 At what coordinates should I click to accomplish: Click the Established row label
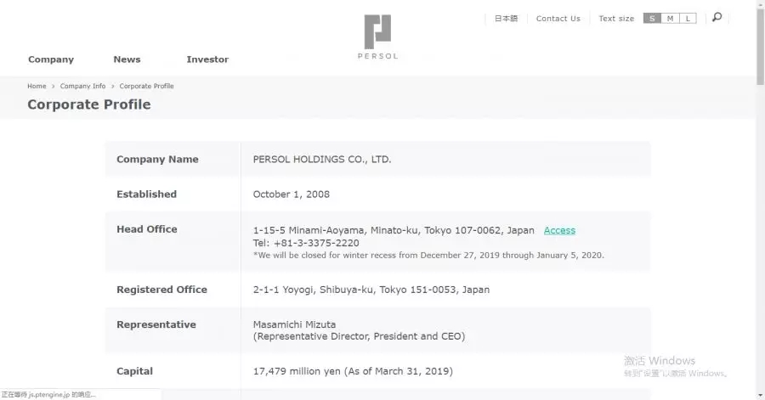click(146, 194)
